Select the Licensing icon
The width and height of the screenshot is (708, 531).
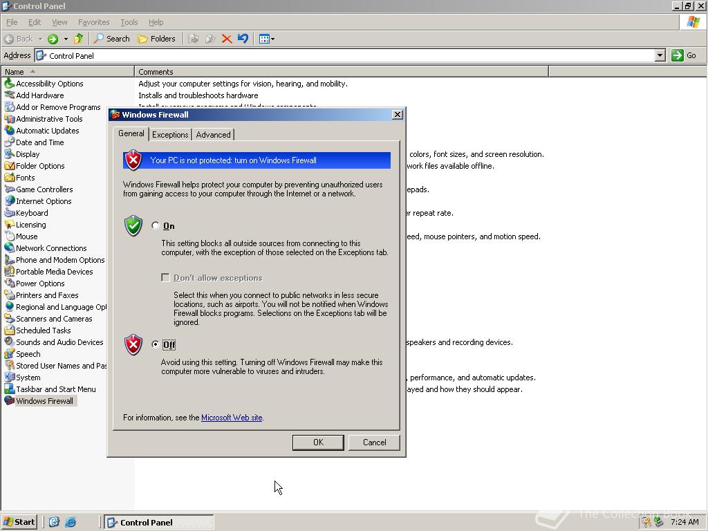[9, 225]
